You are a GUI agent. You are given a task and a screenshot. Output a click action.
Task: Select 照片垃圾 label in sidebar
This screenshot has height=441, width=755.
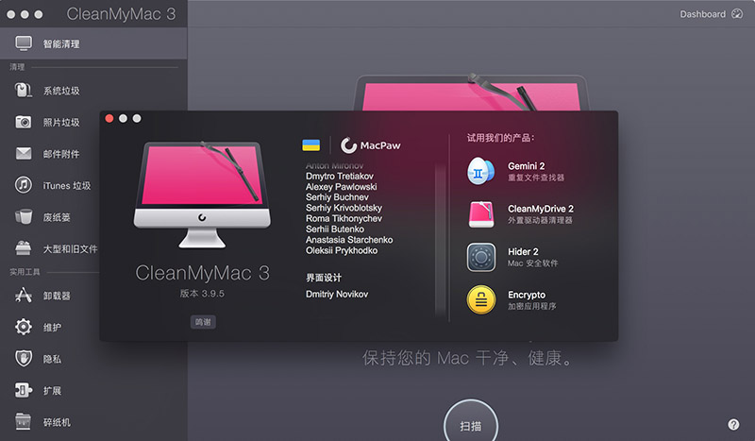pos(61,123)
